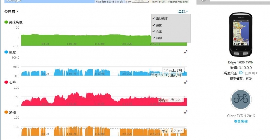Collapse the 自訂 custom charts dropdown
The image size is (270, 140).
point(183,11)
